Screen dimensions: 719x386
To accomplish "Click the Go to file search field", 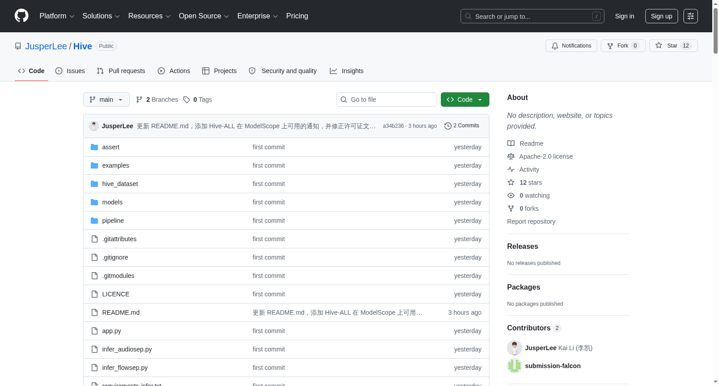I will point(386,100).
